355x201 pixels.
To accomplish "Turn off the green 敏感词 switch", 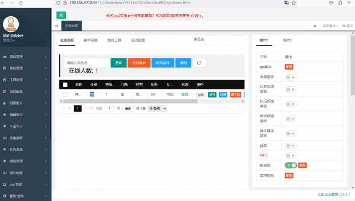I will coord(291,165).
